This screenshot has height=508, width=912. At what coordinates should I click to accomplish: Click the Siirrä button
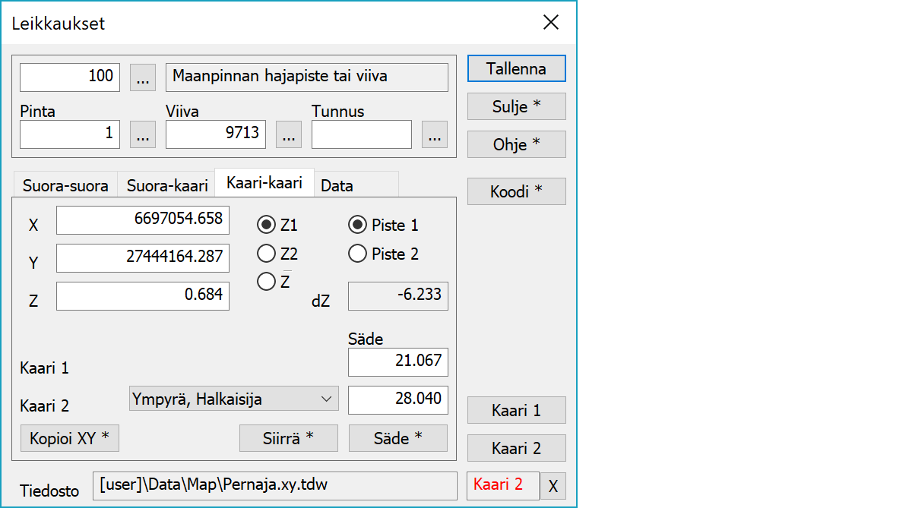coord(288,438)
